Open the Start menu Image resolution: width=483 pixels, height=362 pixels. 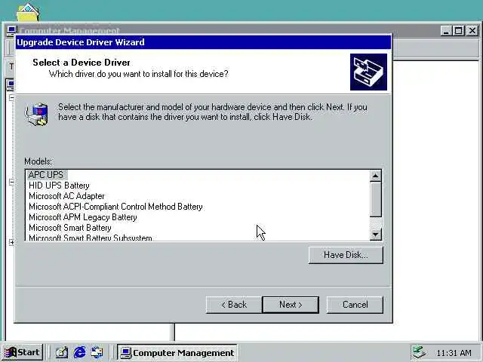(22, 352)
